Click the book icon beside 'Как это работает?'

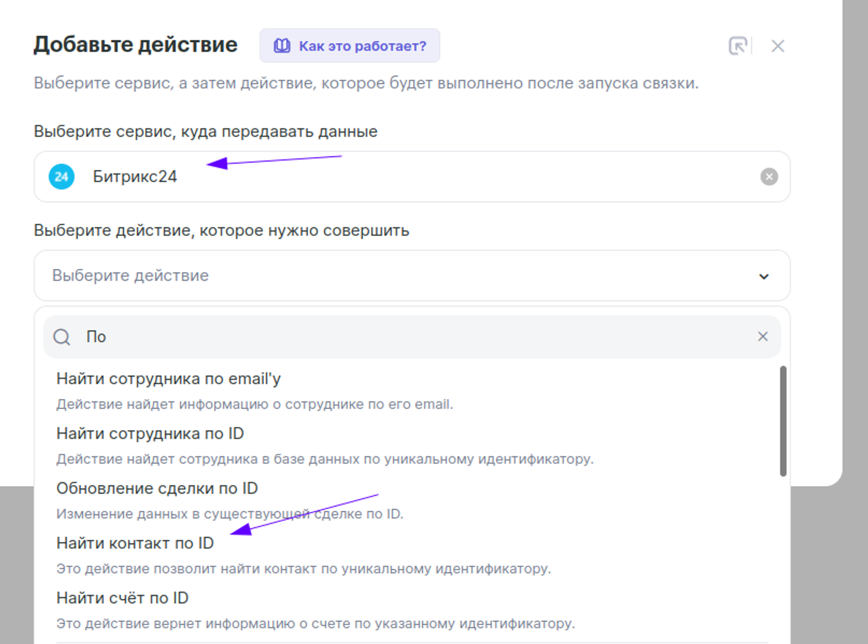point(282,46)
